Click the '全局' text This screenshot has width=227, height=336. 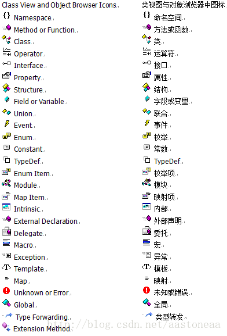(x=160, y=304)
